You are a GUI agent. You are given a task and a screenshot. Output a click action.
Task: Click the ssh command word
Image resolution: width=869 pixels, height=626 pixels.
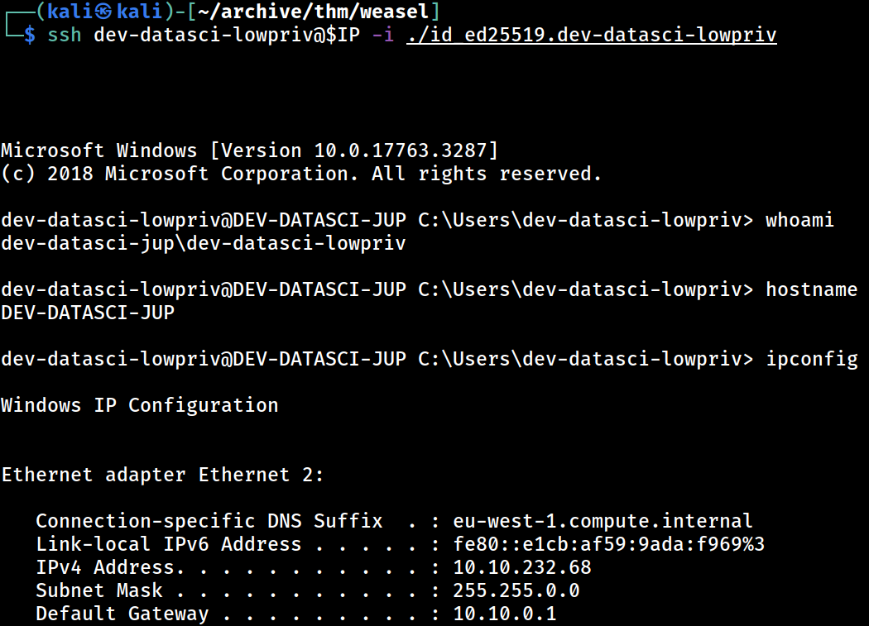coord(65,35)
